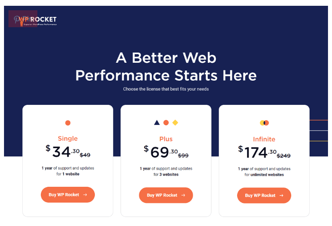Select the Single plan title
The image size is (332, 226).
tap(68, 139)
